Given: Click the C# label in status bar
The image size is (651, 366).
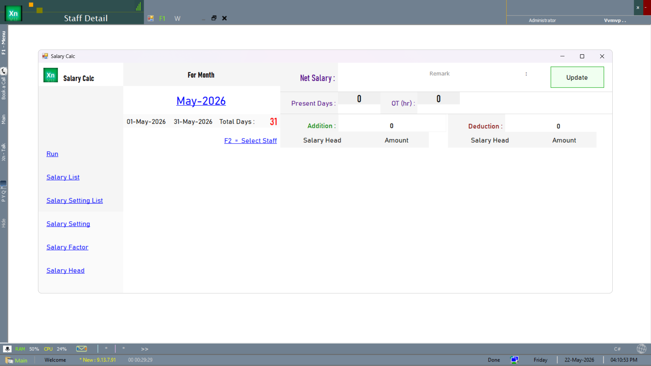Looking at the screenshot, I should [617, 349].
